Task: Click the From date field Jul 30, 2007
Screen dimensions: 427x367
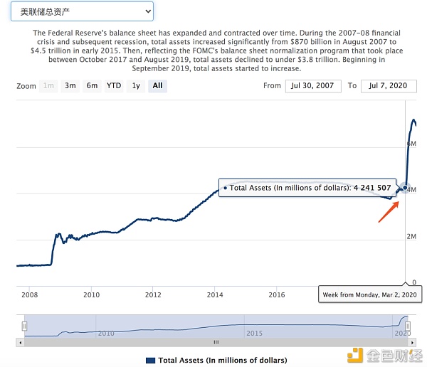Action: pyautogui.click(x=313, y=86)
